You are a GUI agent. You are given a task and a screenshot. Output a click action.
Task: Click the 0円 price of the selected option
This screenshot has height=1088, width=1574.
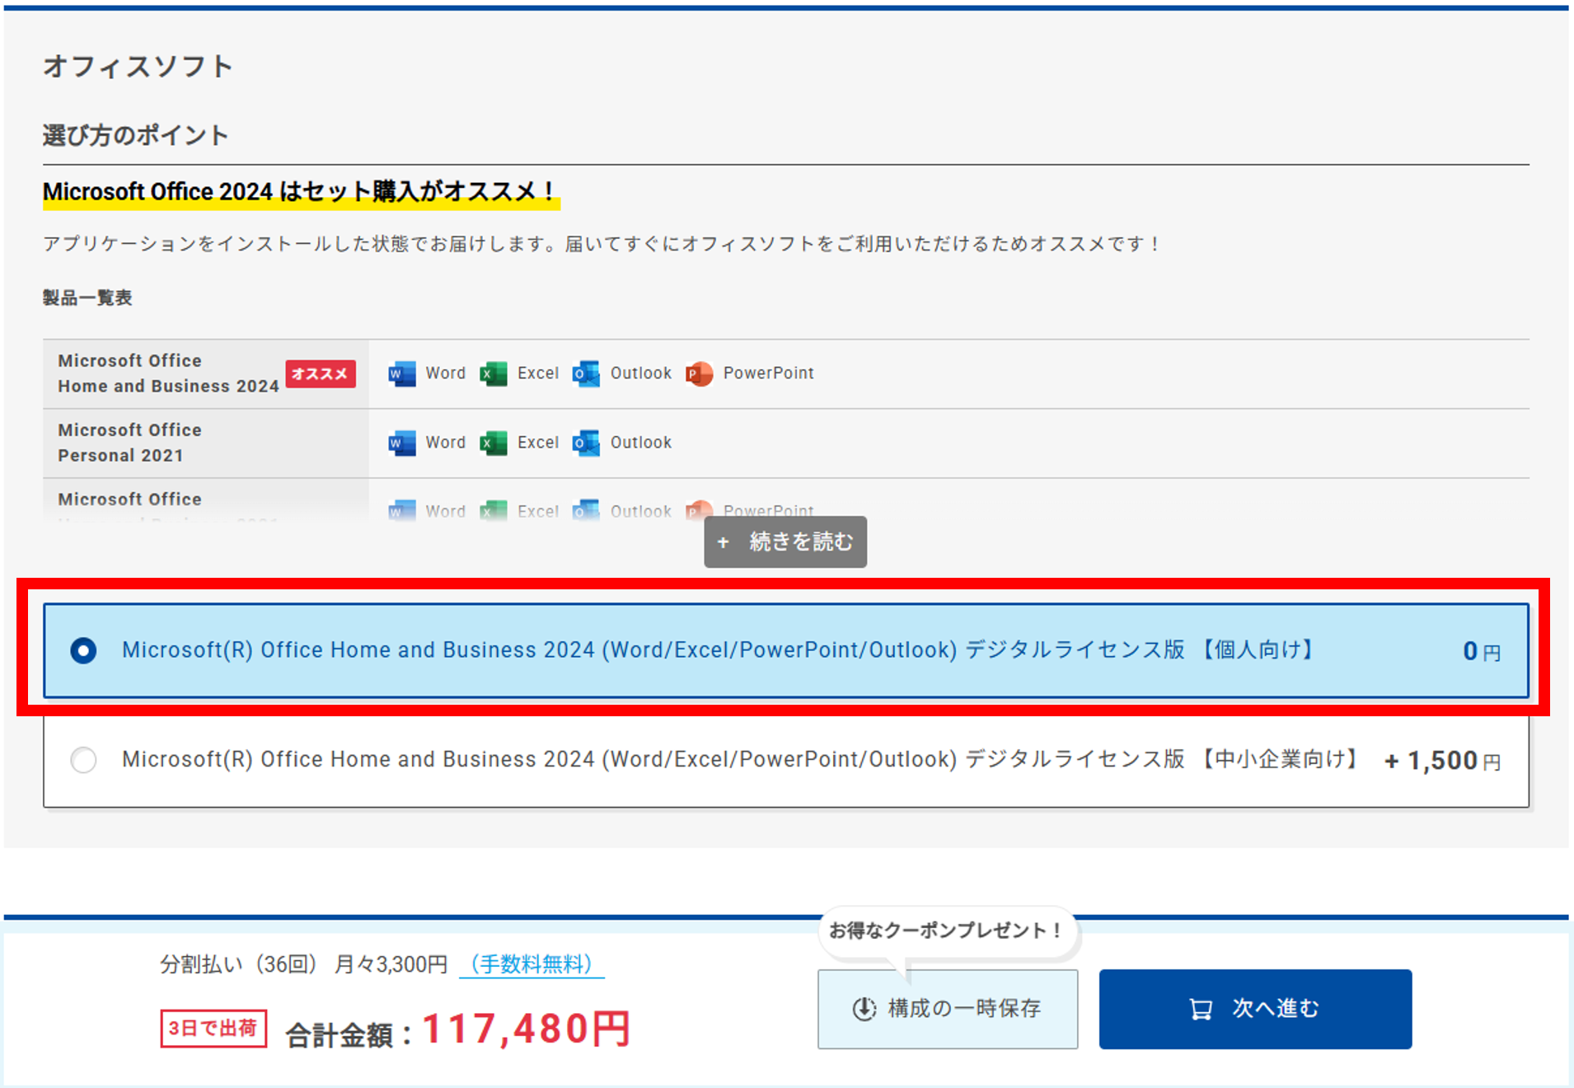[x=1482, y=651]
